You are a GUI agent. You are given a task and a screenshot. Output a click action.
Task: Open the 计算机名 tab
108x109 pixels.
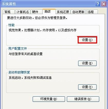(x=23, y=12)
